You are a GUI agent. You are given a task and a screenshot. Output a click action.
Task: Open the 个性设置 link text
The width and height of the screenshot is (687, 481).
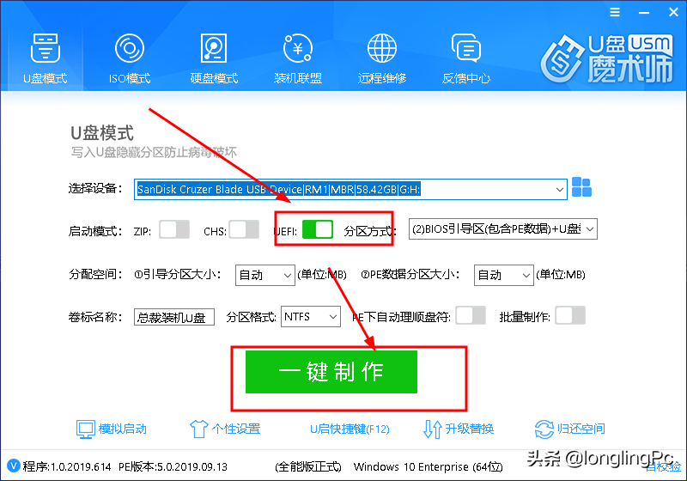(x=235, y=429)
